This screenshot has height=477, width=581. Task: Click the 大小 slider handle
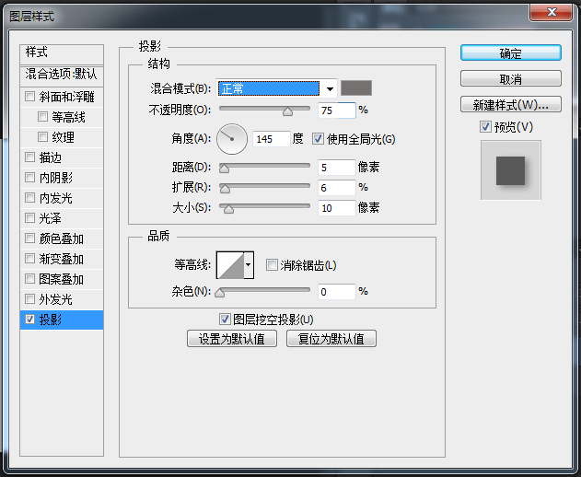pos(228,209)
